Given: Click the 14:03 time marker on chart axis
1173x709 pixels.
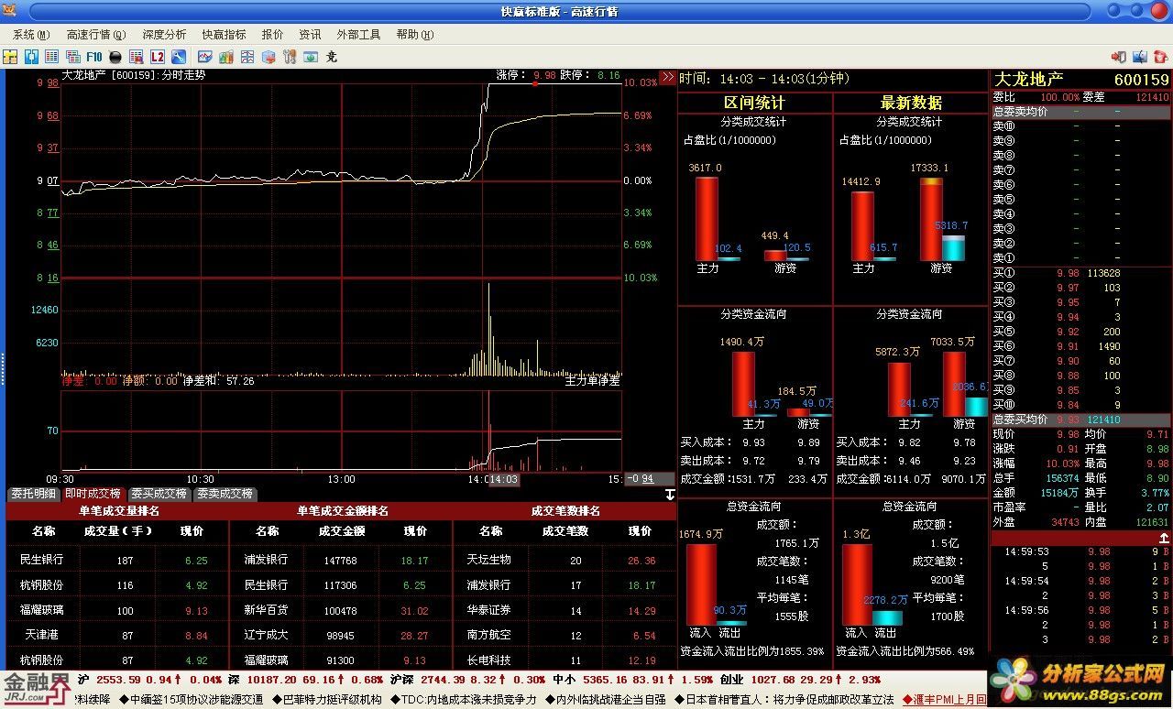Looking at the screenshot, I should click(503, 479).
